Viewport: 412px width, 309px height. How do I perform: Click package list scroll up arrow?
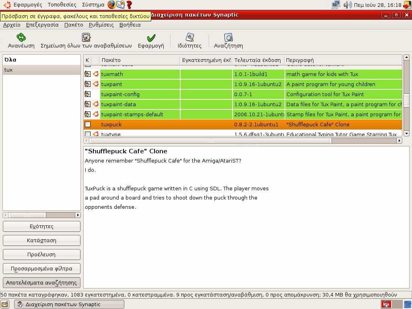point(406,57)
